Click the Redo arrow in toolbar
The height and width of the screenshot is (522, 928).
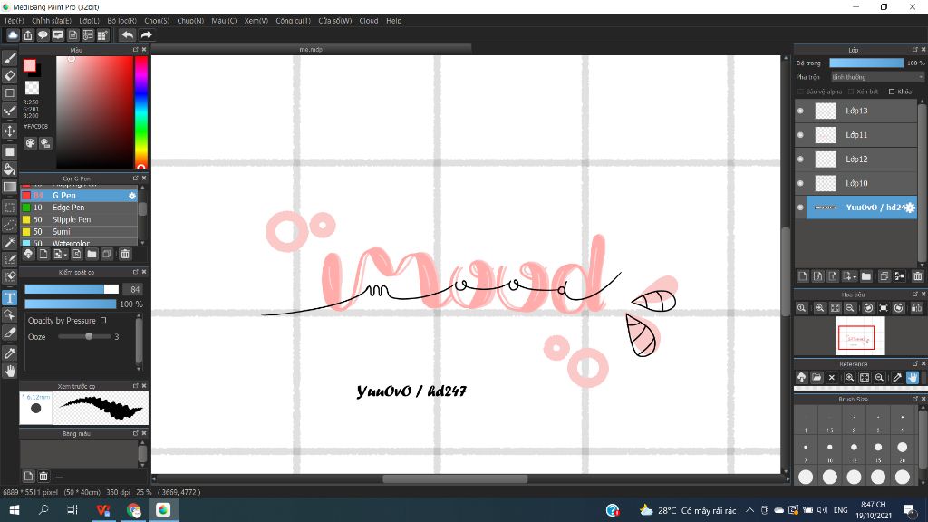(146, 35)
